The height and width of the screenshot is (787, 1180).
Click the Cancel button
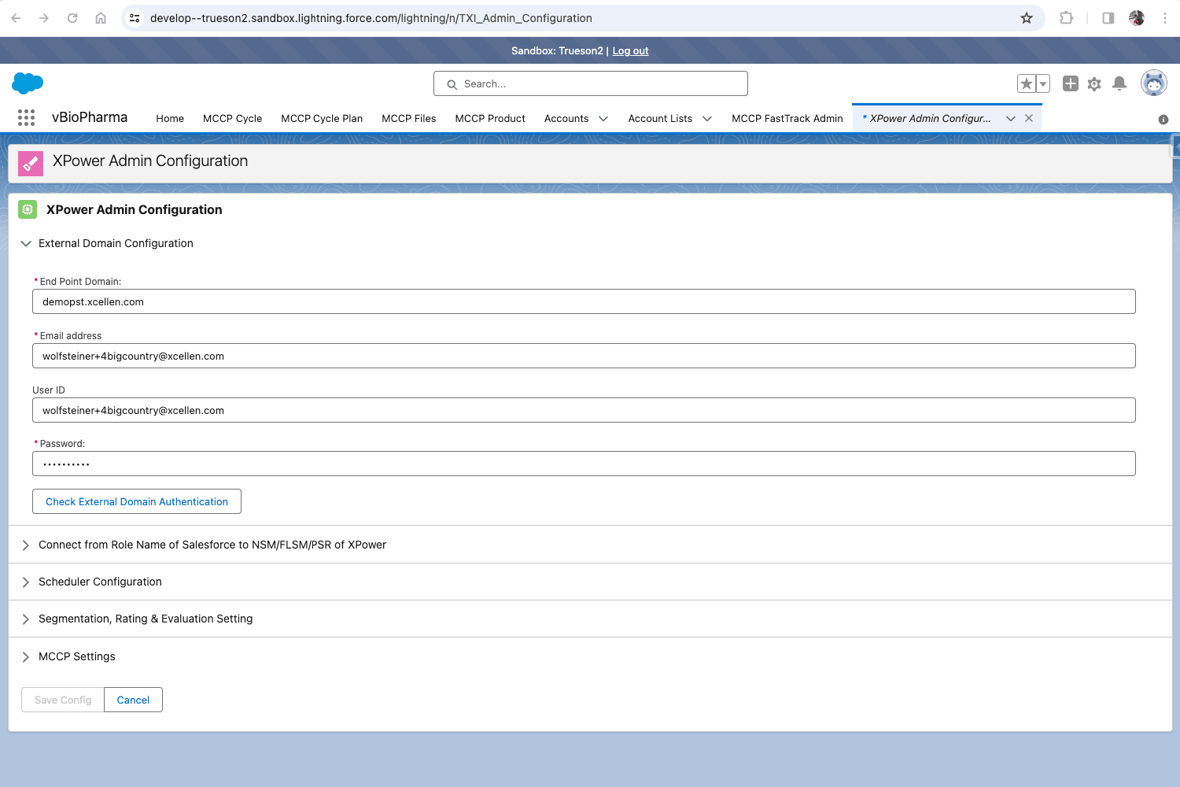click(x=133, y=700)
